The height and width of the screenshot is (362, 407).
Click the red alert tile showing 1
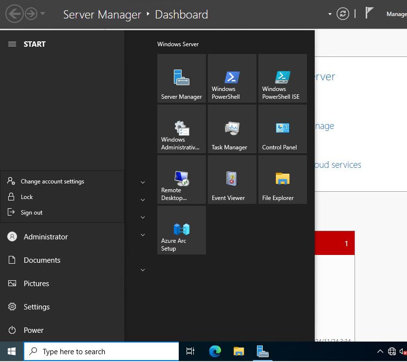335,243
